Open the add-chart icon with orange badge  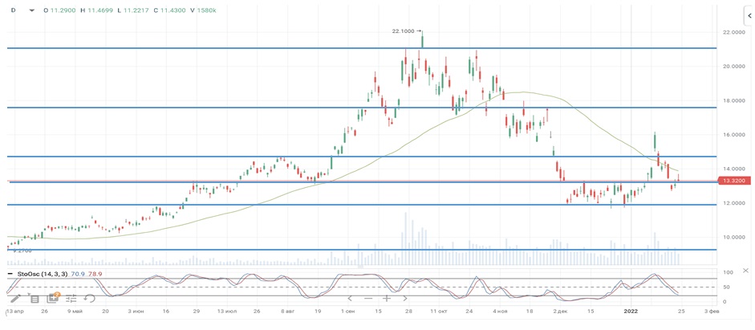[53, 298]
